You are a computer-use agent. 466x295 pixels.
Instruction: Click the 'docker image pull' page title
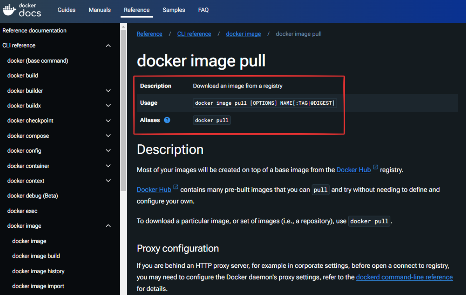[201, 61]
